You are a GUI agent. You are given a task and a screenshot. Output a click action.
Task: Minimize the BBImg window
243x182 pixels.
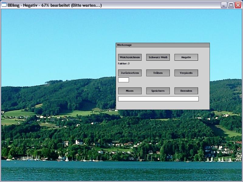pos(224,5)
